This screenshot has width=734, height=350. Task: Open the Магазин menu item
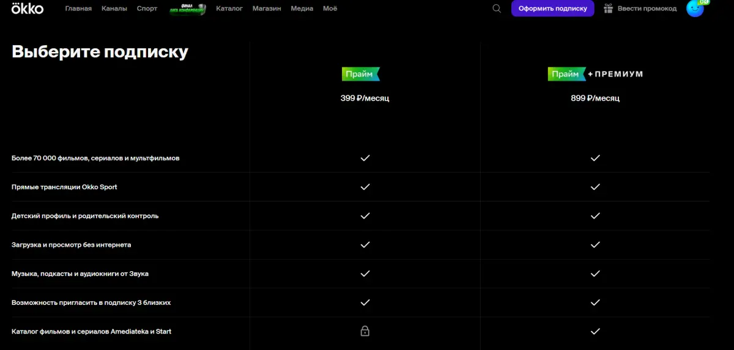[267, 9]
